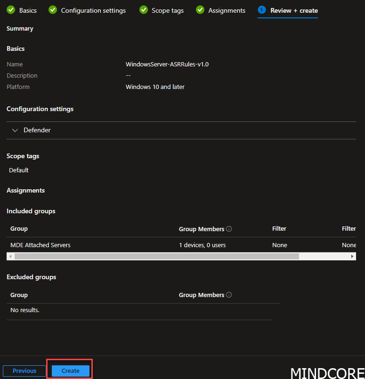This screenshot has width=365, height=379.
Task: Select the Review + create tab
Action: tap(294, 10)
